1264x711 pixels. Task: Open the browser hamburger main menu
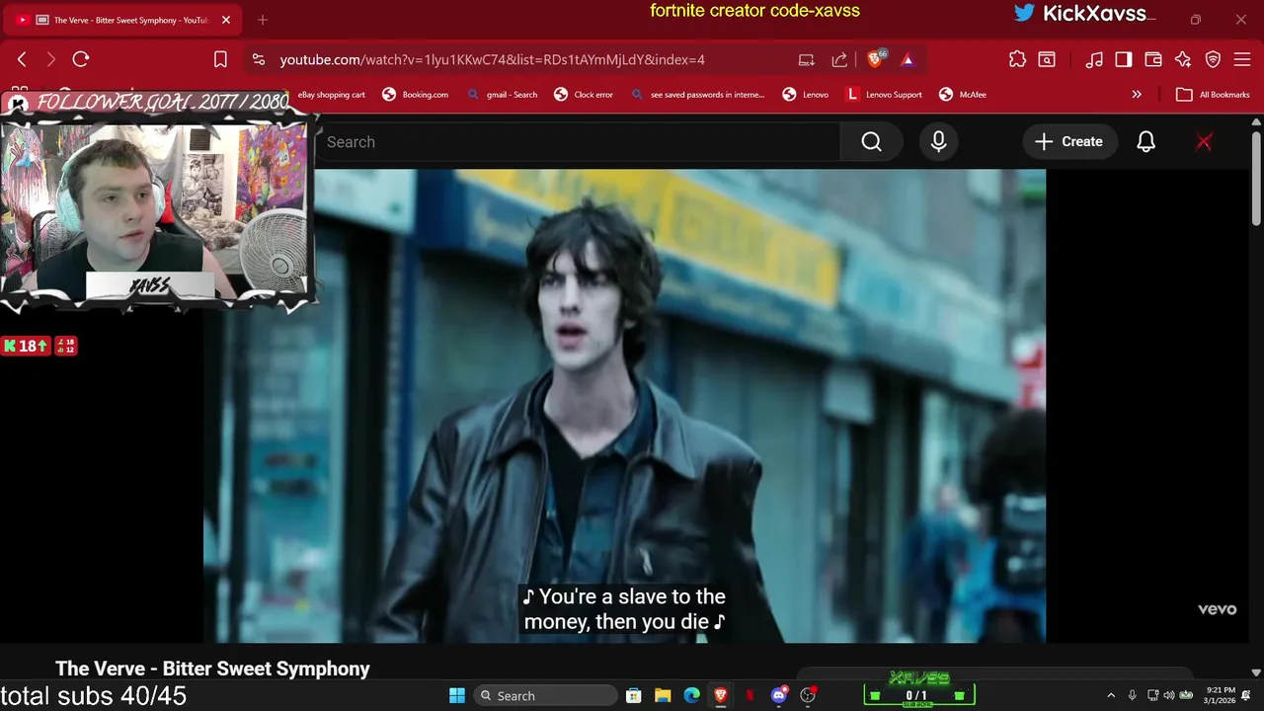coord(1242,59)
